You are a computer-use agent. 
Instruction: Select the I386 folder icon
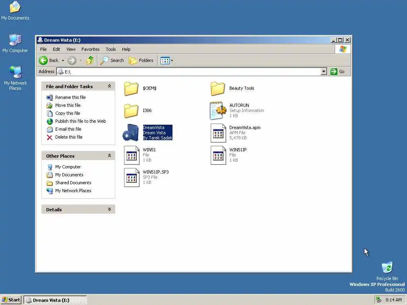(131, 111)
